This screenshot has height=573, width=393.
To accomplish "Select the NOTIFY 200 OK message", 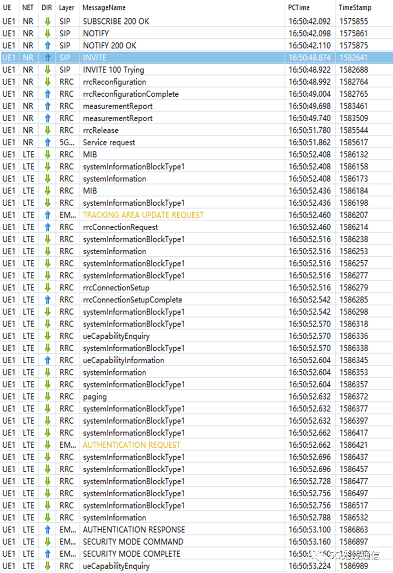I will tap(110, 45).
